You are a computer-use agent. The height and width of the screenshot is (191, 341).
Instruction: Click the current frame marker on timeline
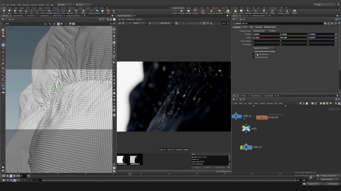click(x=130, y=174)
